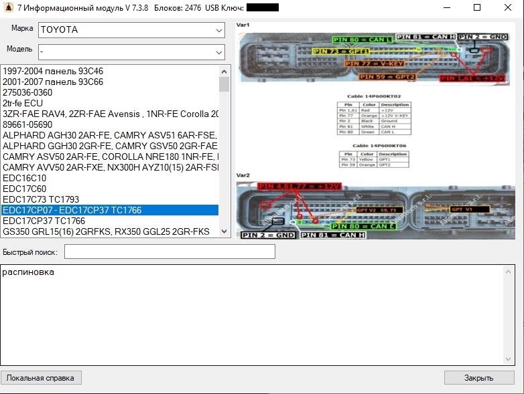The image size is (524, 394).
Task: Open Локальная справка help
Action: click(x=41, y=378)
